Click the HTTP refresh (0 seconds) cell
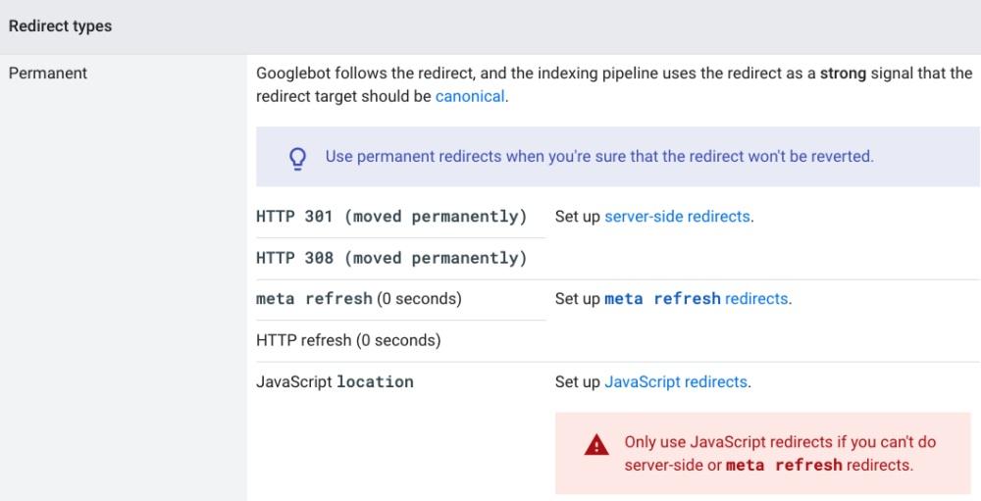This screenshot has height=501, width=981. (x=347, y=340)
